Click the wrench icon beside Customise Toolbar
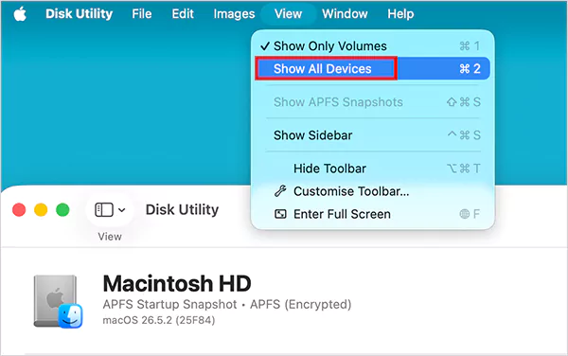The width and height of the screenshot is (568, 356). pos(280,191)
